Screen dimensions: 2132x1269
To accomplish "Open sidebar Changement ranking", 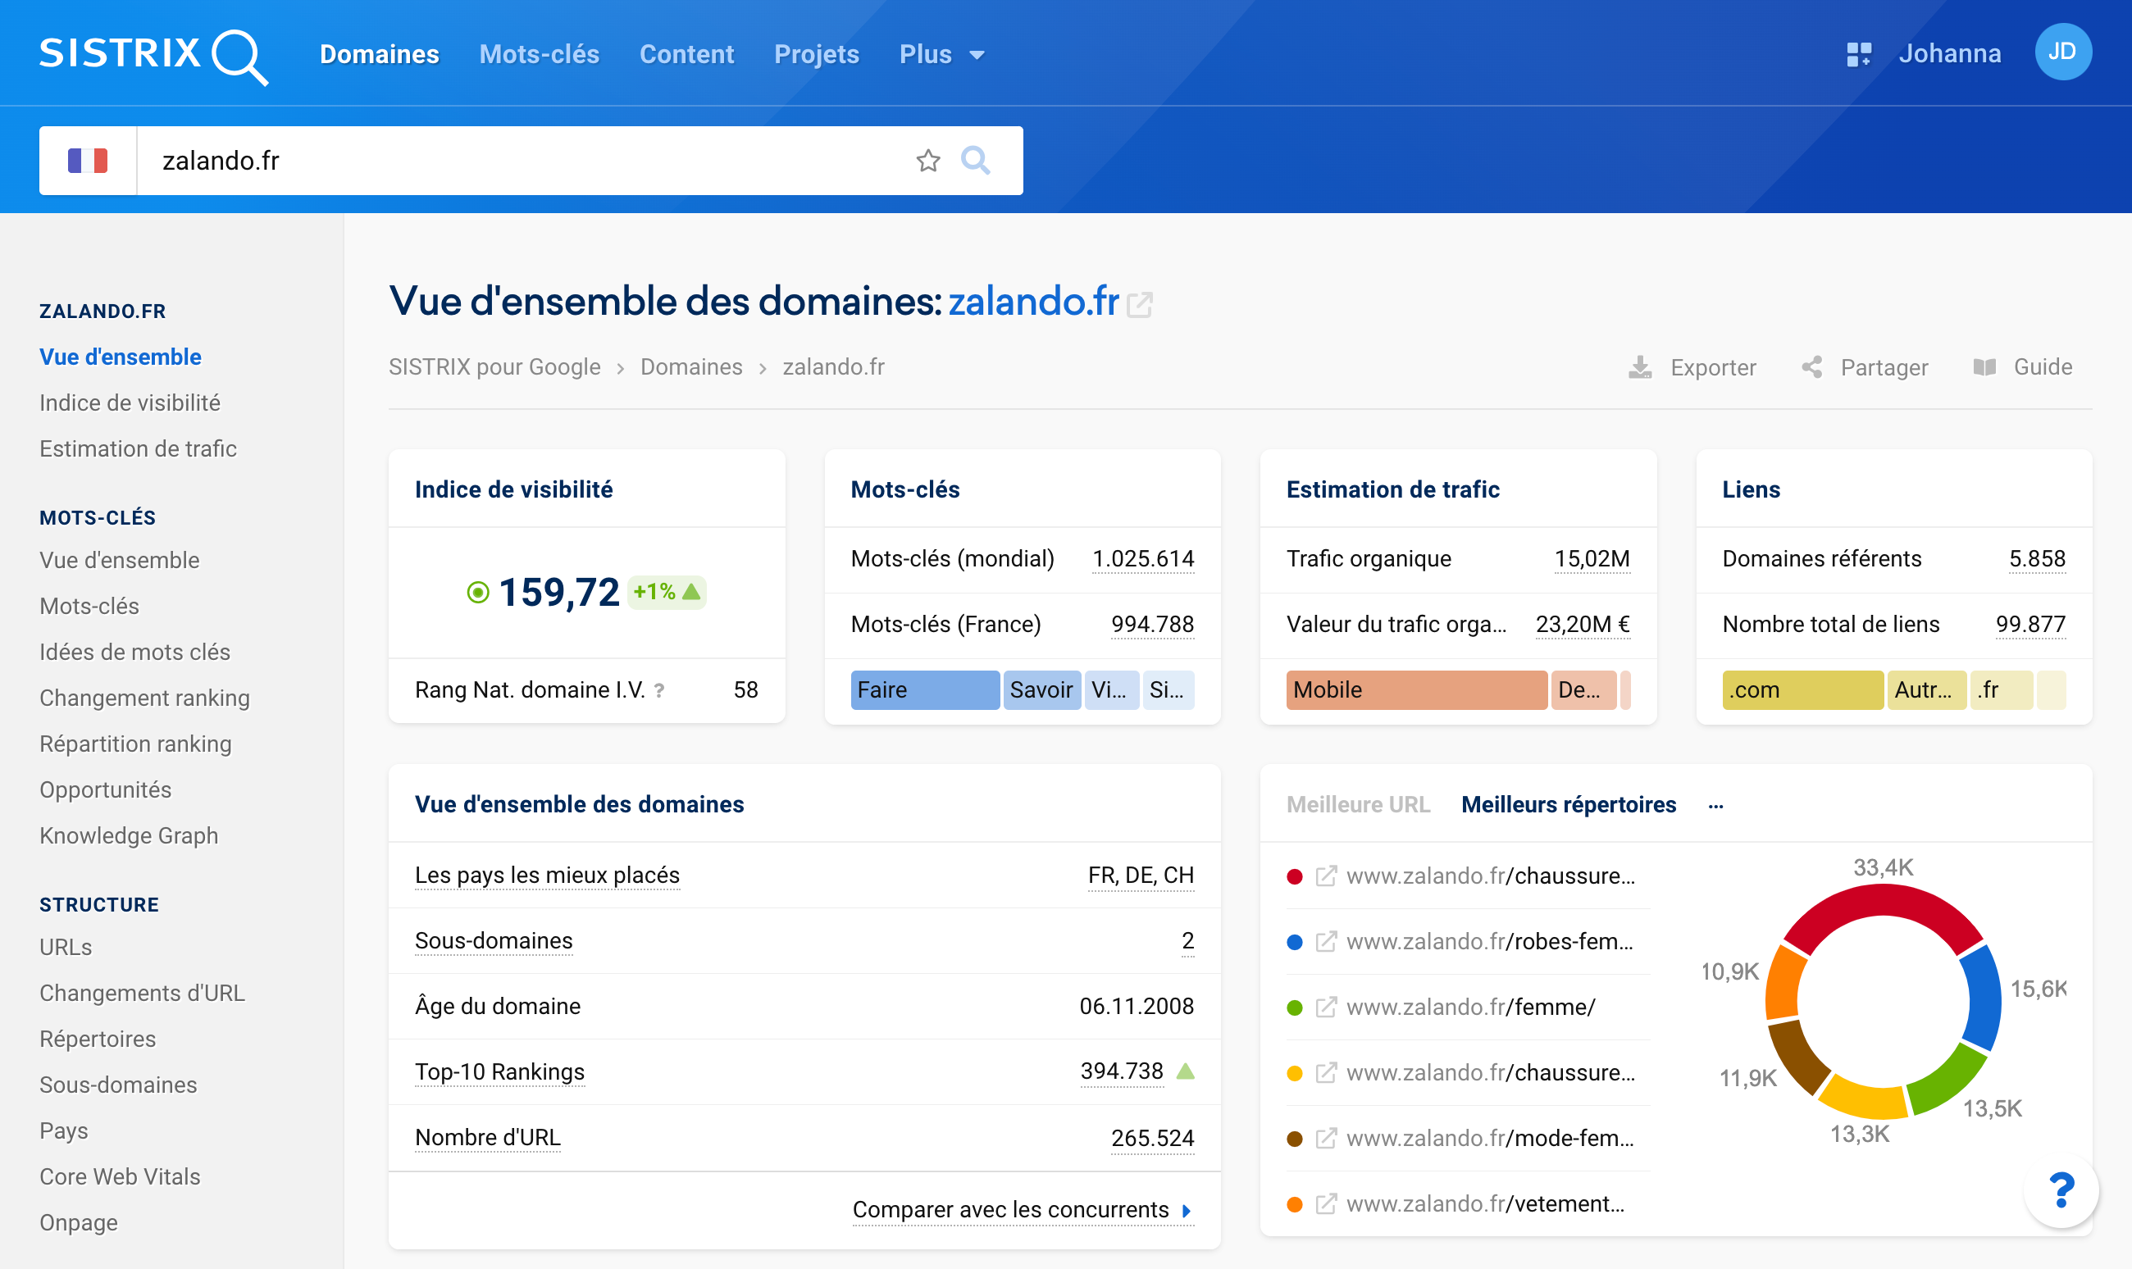I will (x=144, y=698).
